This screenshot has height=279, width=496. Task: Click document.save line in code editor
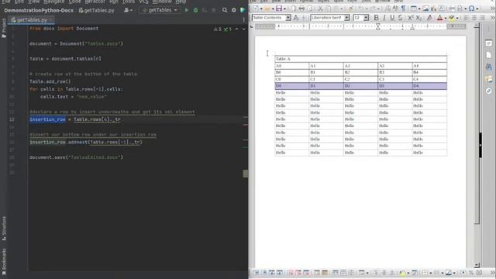pyautogui.click(x=76, y=157)
